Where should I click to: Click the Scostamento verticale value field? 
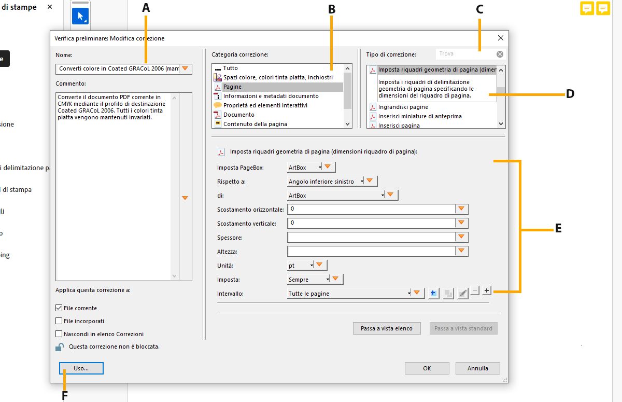click(371, 223)
